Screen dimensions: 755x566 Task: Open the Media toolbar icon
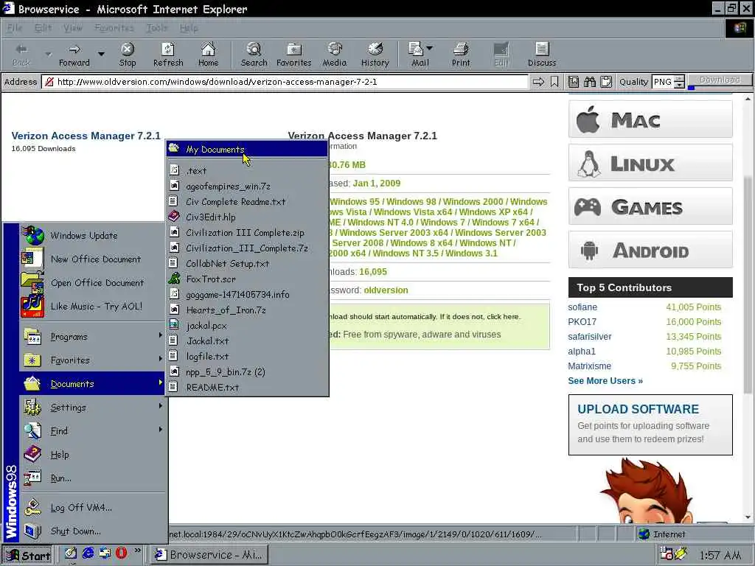[x=334, y=55]
